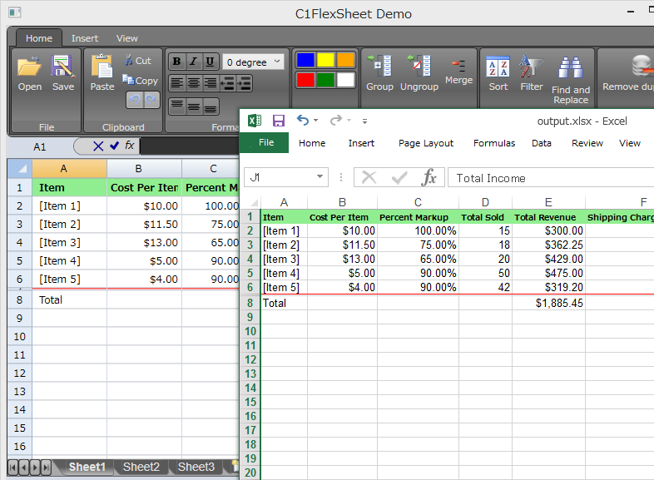Select Excel column E header
Image resolution: width=654 pixels, height=480 pixels.
[x=548, y=202]
